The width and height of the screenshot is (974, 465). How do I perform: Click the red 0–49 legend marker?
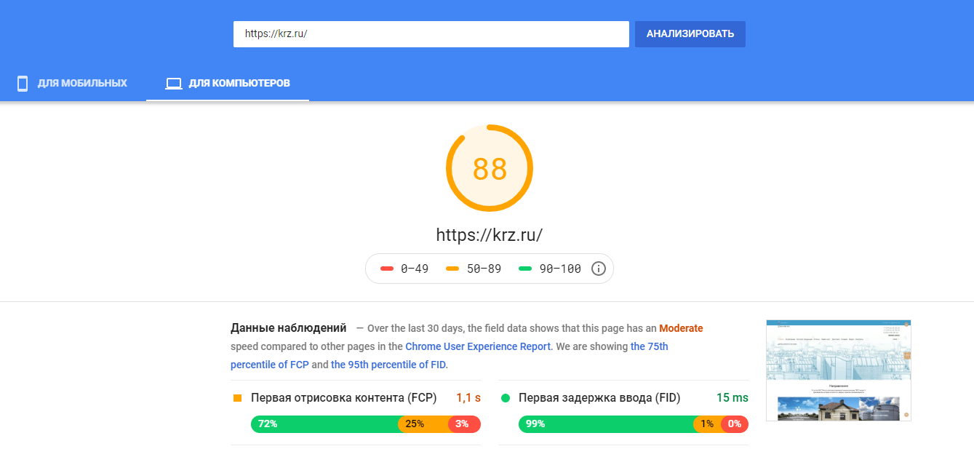click(387, 269)
